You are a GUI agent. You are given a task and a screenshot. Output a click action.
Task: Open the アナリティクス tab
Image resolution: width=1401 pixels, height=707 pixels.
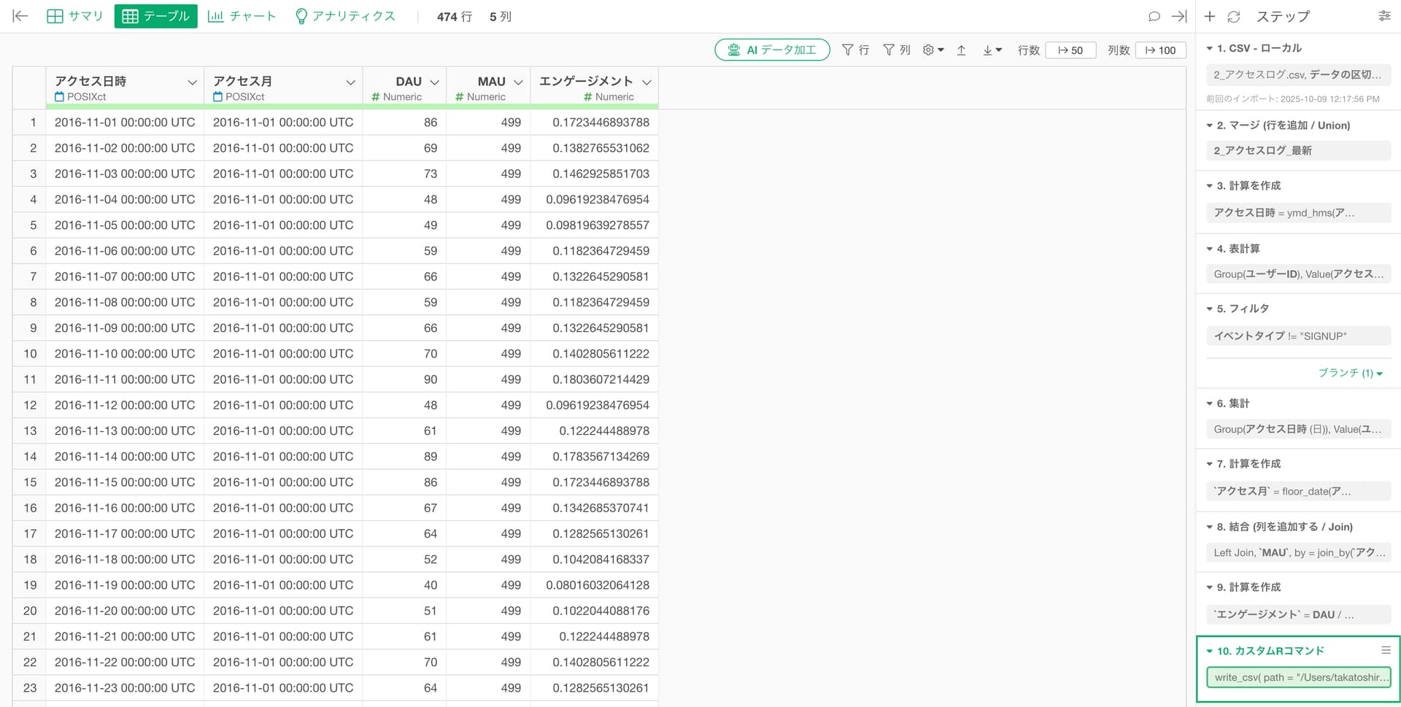(x=345, y=16)
